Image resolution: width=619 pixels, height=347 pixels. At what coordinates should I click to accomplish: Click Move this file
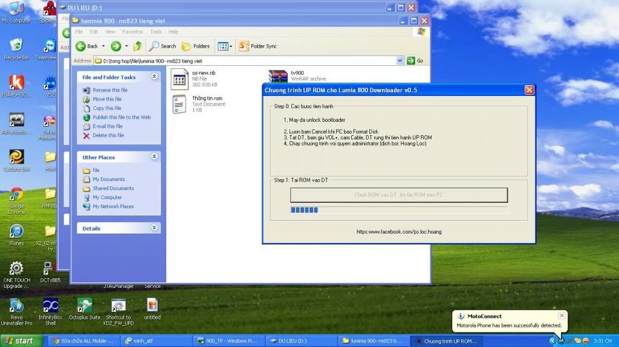pyautogui.click(x=107, y=99)
